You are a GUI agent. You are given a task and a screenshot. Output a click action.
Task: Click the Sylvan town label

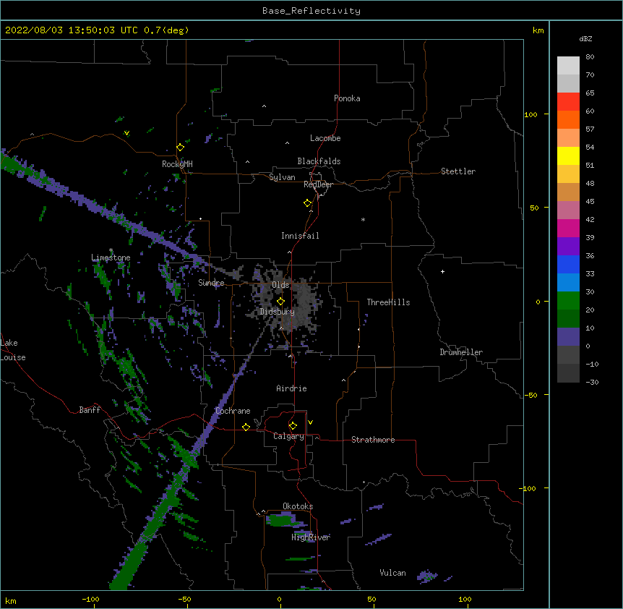[x=282, y=177]
